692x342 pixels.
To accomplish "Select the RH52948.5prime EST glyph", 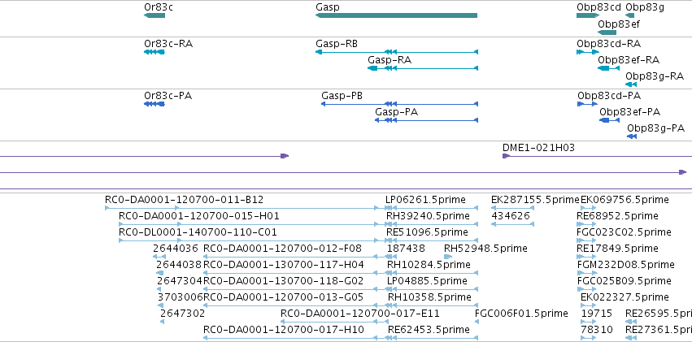I will point(448,257).
